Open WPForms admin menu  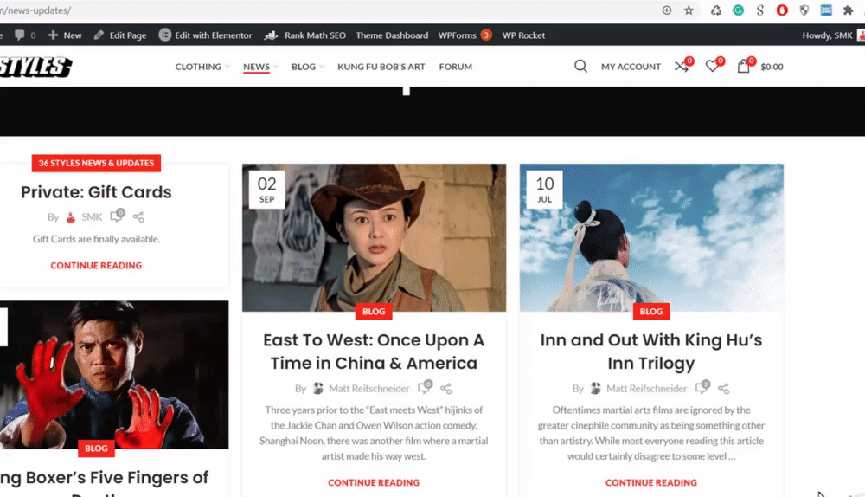pos(465,35)
